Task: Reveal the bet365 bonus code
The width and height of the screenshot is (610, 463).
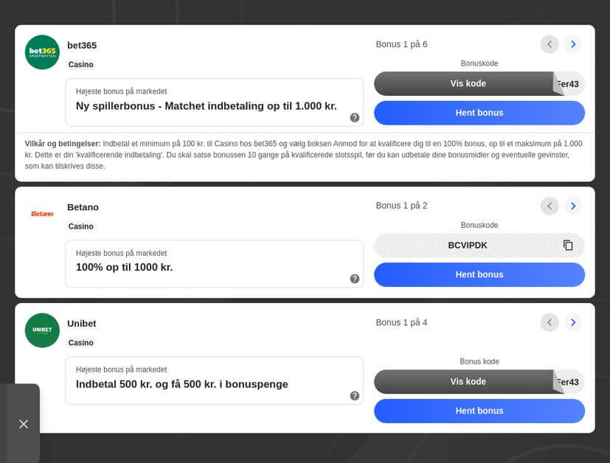Action: point(468,83)
